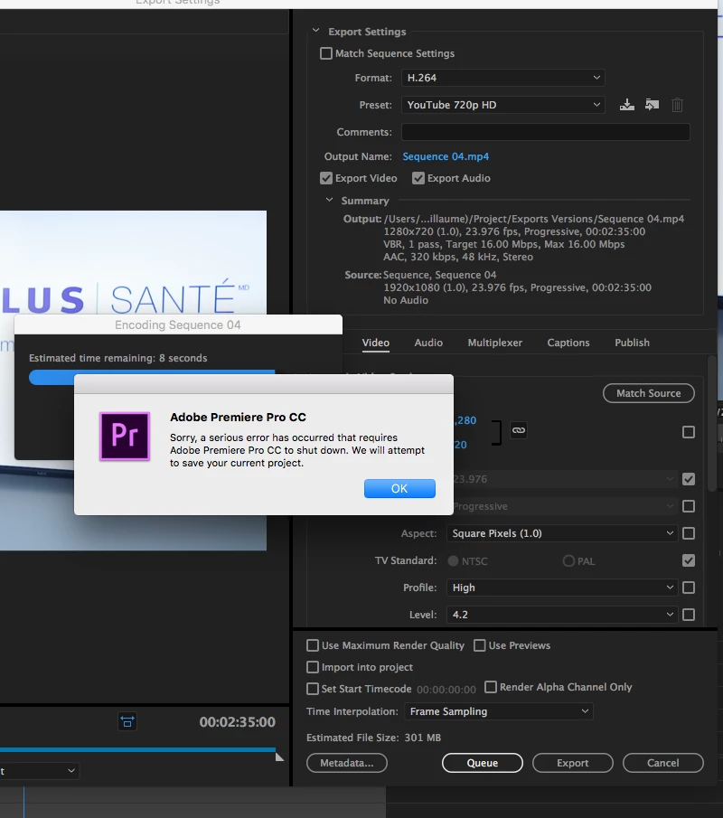Toggle match-source checkbox beside Frame Rate 23.976

click(x=689, y=479)
